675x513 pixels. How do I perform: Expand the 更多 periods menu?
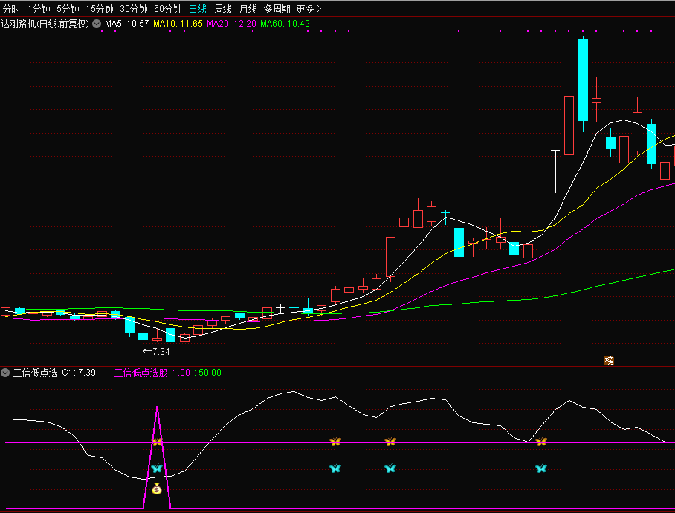click(309, 9)
